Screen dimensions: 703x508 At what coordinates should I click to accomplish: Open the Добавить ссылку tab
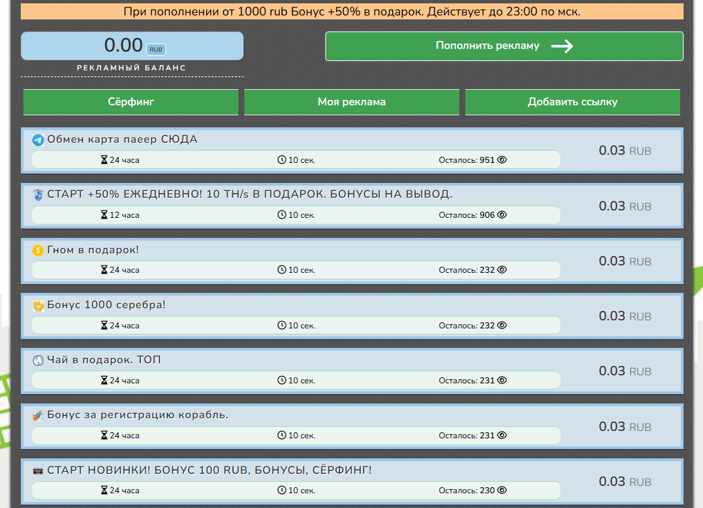click(572, 103)
